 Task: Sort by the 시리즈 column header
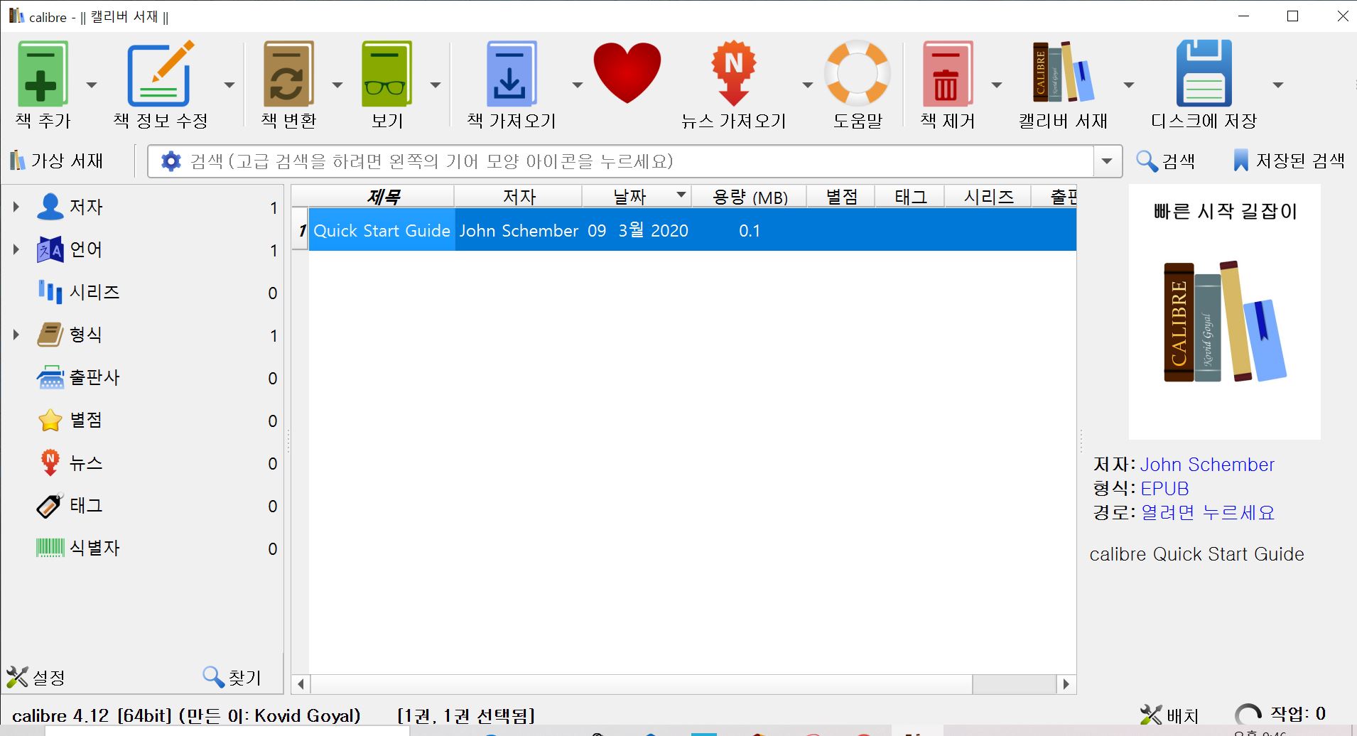click(x=988, y=196)
